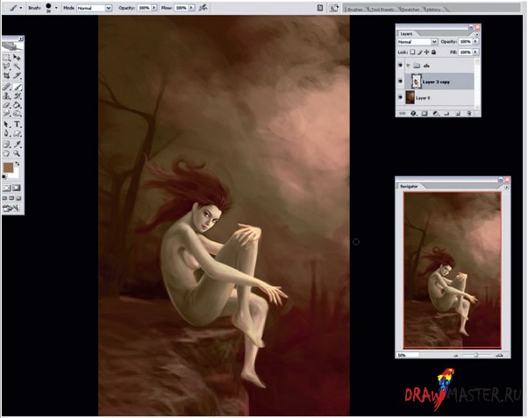Select the Hand tool
528x418 pixels.
point(7,154)
